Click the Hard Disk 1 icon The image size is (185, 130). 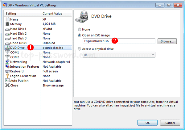(x=7, y=29)
